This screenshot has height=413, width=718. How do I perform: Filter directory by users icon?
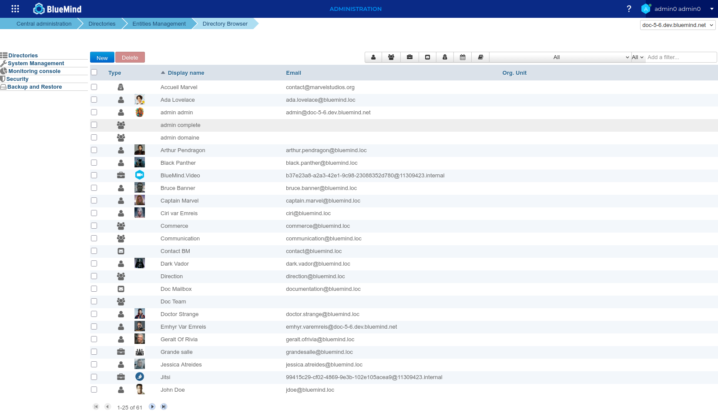point(373,57)
